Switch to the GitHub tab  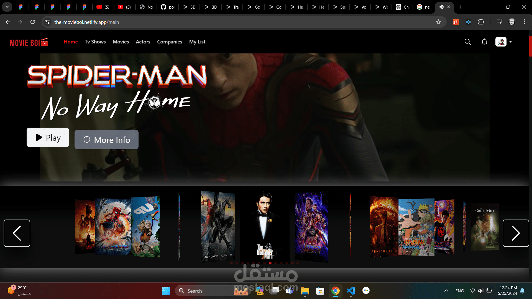tap(168, 7)
